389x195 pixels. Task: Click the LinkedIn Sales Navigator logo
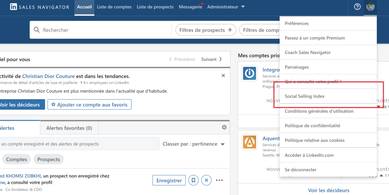tap(40, 7)
